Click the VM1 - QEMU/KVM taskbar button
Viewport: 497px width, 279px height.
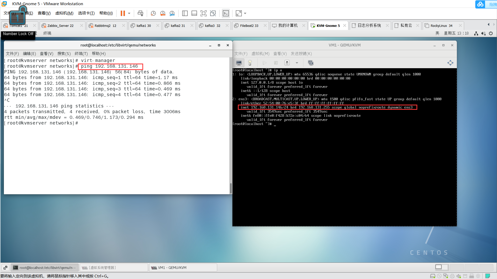(x=183, y=268)
